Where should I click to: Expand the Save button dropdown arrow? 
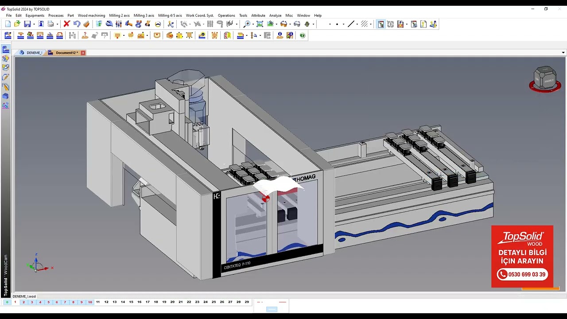click(x=33, y=24)
